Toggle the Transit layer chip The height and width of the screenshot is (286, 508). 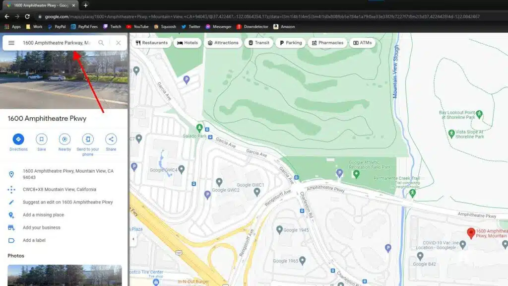(258, 43)
